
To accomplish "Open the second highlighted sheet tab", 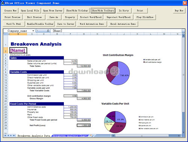I will click(70, 136).
